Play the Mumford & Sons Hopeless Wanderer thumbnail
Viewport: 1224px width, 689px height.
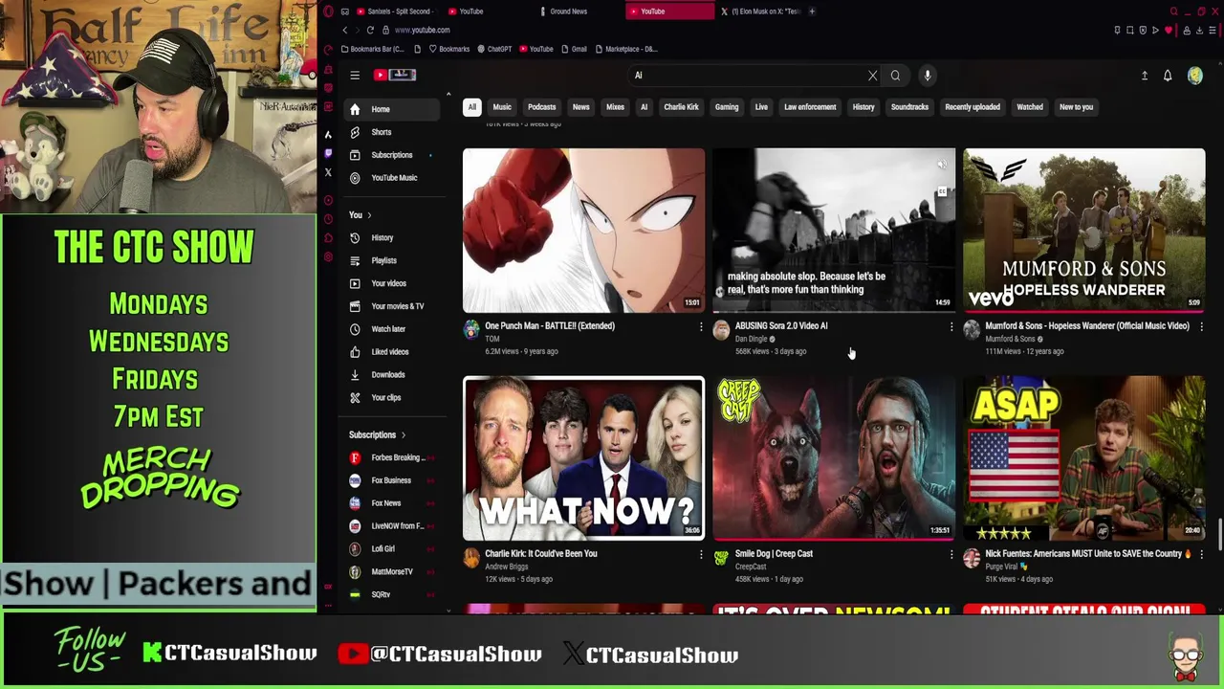(x=1084, y=230)
